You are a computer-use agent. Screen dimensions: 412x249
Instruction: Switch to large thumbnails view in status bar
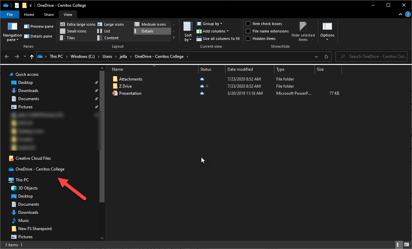pyautogui.click(x=406, y=245)
